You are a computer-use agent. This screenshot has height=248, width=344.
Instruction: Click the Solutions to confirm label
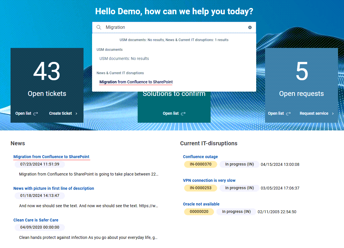174,94
